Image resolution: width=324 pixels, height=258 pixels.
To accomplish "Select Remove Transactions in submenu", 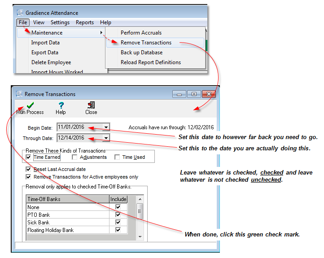I will click(155, 43).
